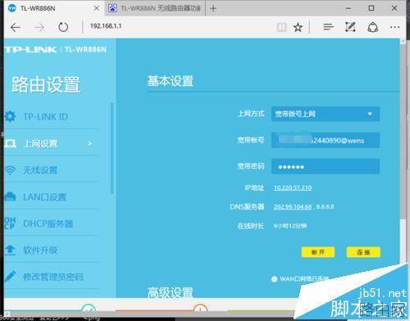The height and width of the screenshot is (321, 410).
Task: Open DHCP服务器 menu item
Action: (x=48, y=224)
